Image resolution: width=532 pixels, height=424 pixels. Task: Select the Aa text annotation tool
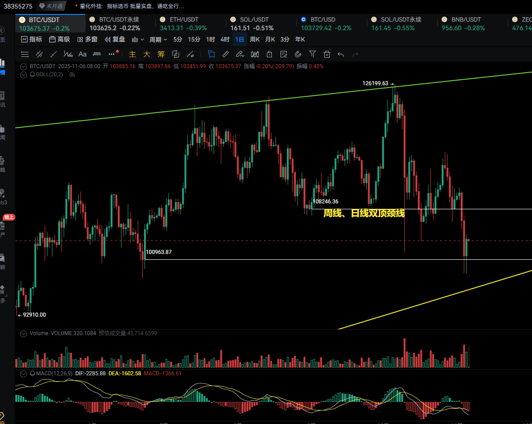pos(83,55)
